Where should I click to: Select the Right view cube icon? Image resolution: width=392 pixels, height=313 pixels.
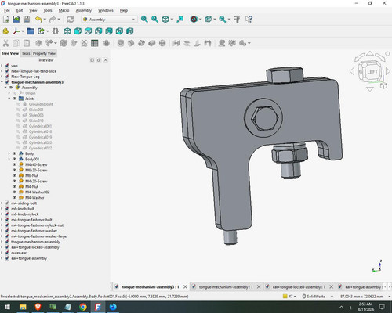pyautogui.click(x=99, y=31)
